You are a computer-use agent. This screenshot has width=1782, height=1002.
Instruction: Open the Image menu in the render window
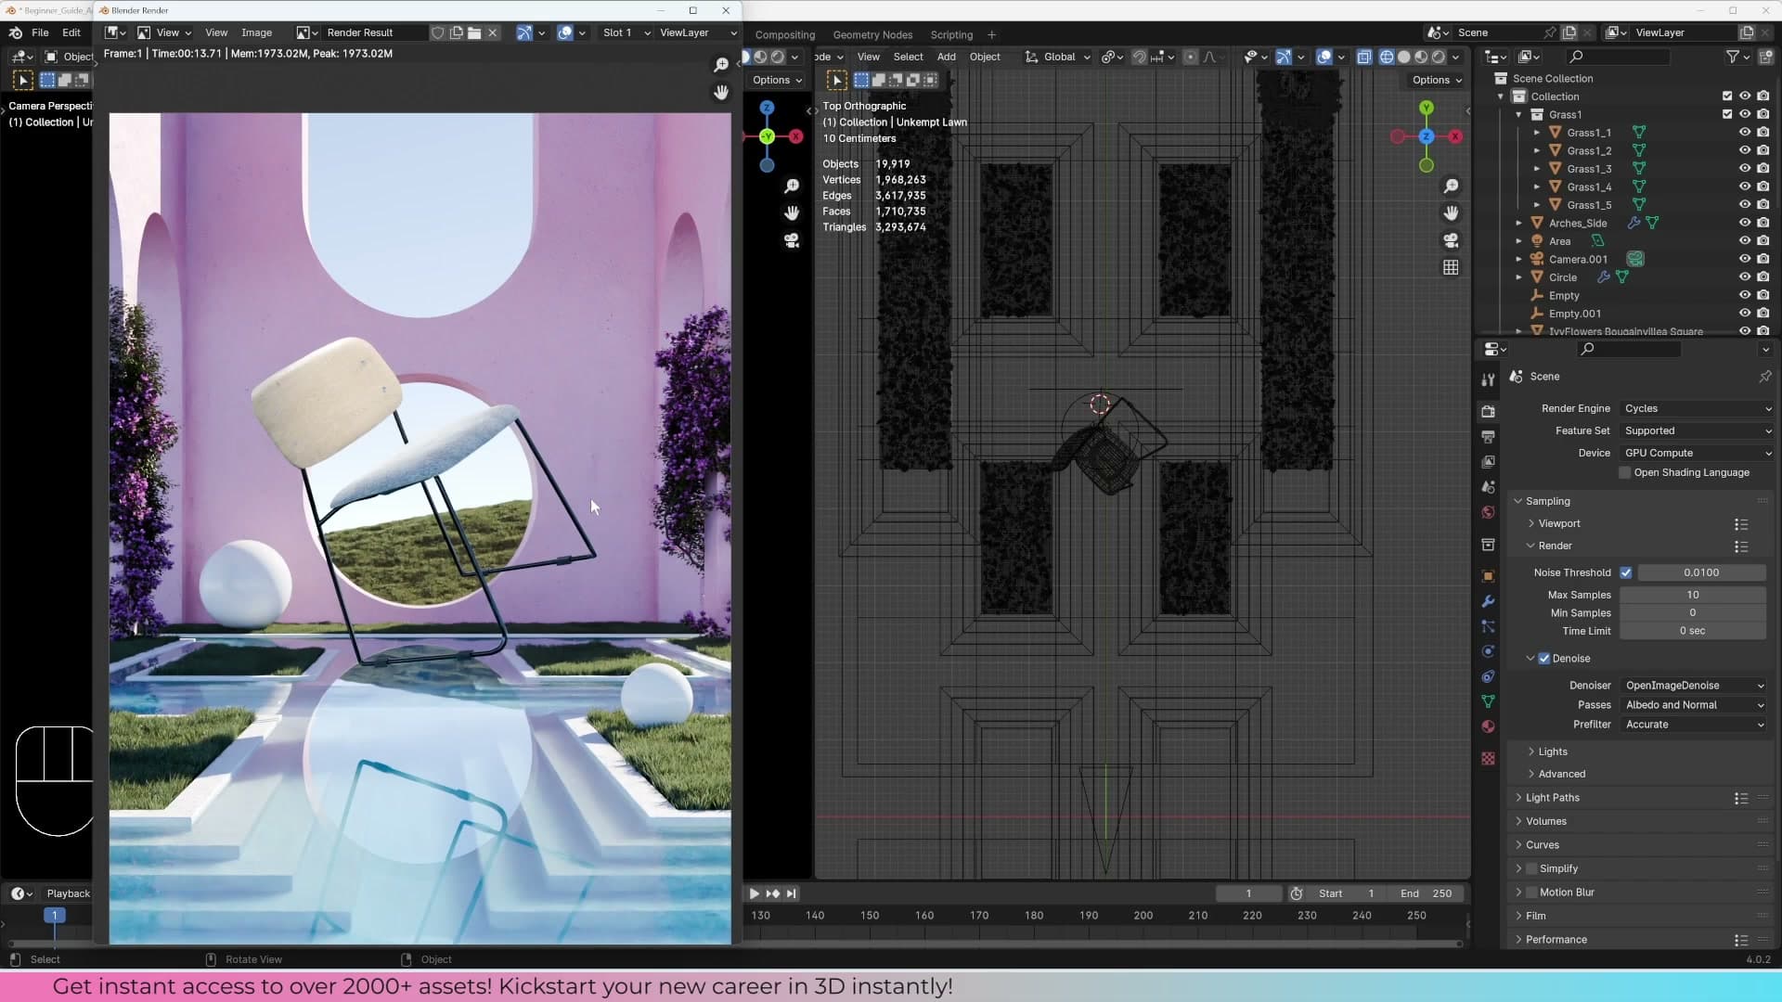pos(256,32)
